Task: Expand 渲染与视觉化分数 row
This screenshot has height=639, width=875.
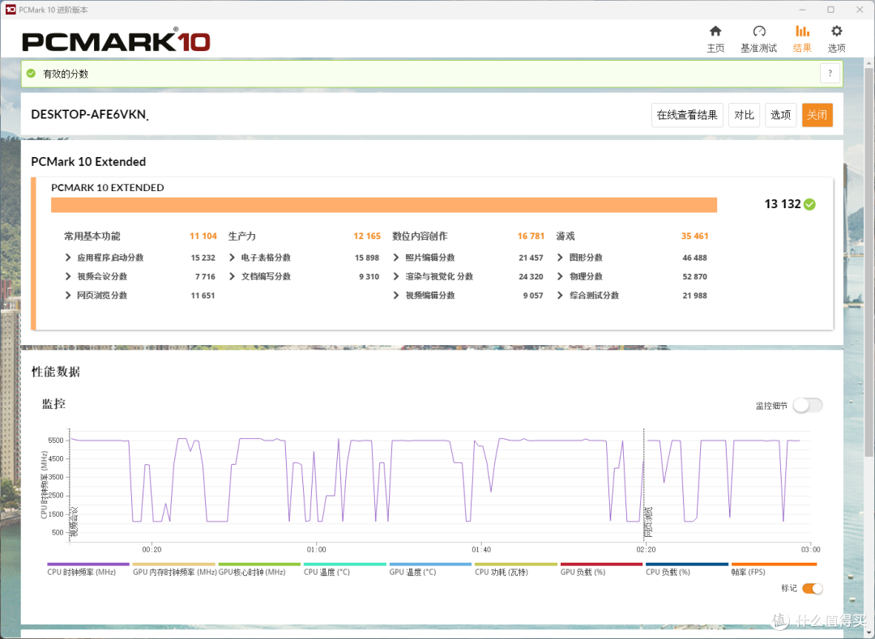Action: point(396,276)
